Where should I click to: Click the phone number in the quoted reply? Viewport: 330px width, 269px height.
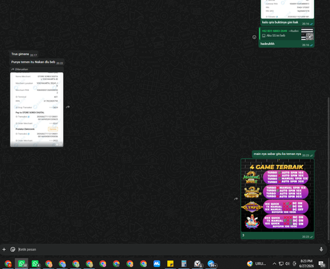(275, 31)
